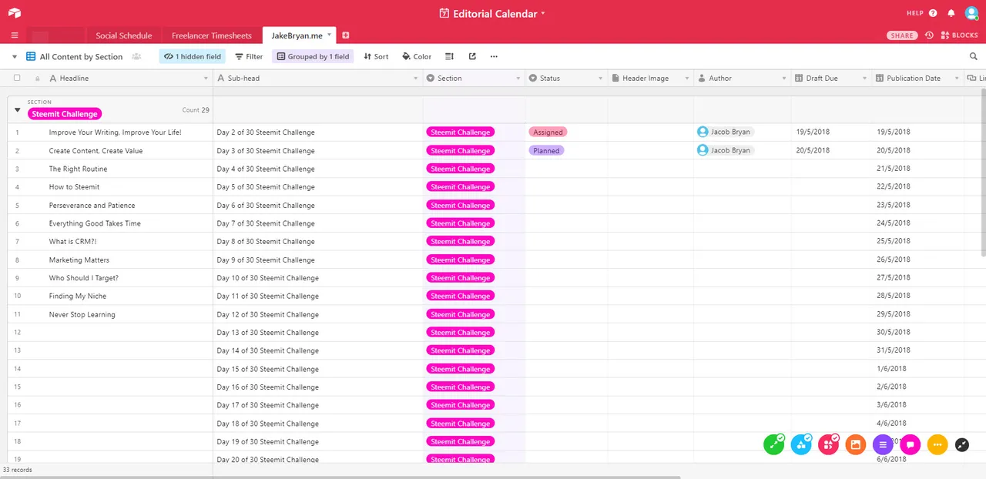The height and width of the screenshot is (479, 986).
Task: Open the Color options
Action: (417, 56)
